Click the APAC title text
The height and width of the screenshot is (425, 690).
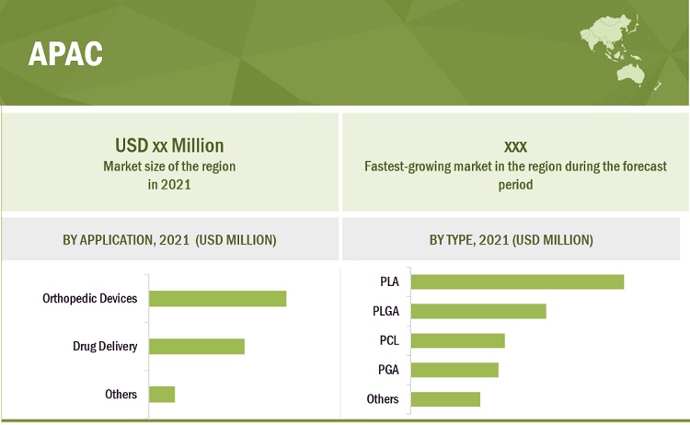tap(65, 54)
